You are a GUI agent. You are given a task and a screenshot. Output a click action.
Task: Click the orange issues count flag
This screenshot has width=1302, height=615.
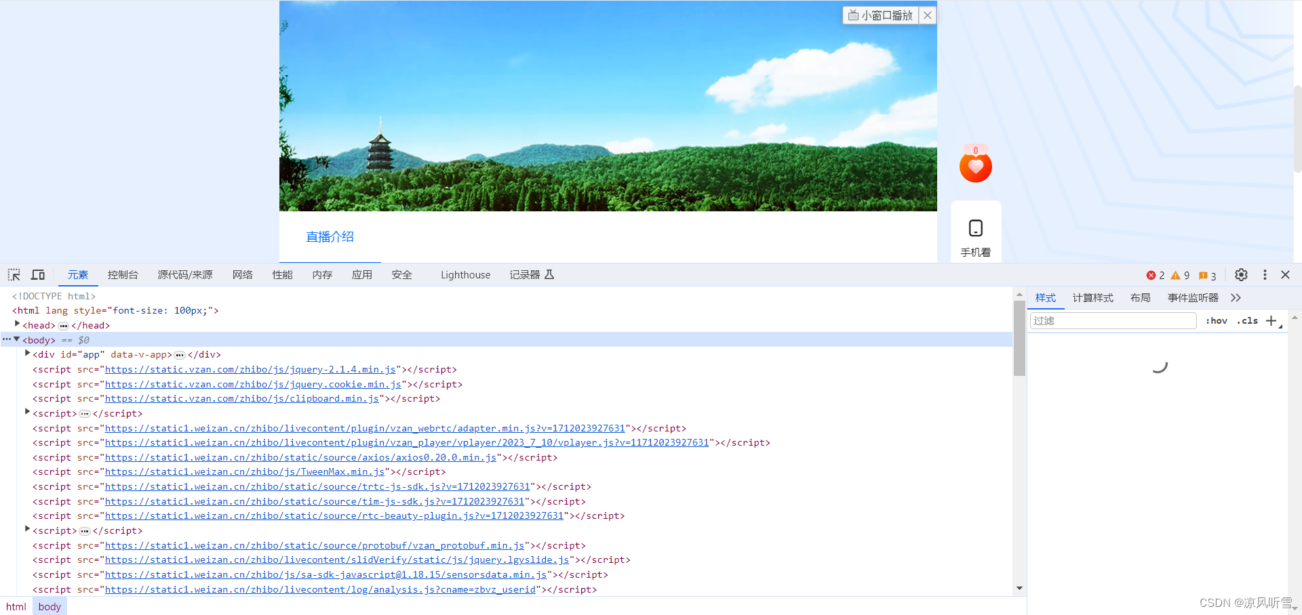(1207, 276)
